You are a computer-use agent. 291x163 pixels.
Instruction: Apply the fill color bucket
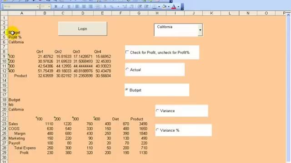pyautogui.click(x=164, y=6)
